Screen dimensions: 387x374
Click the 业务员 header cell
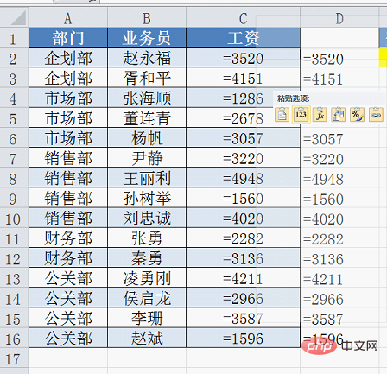click(147, 38)
